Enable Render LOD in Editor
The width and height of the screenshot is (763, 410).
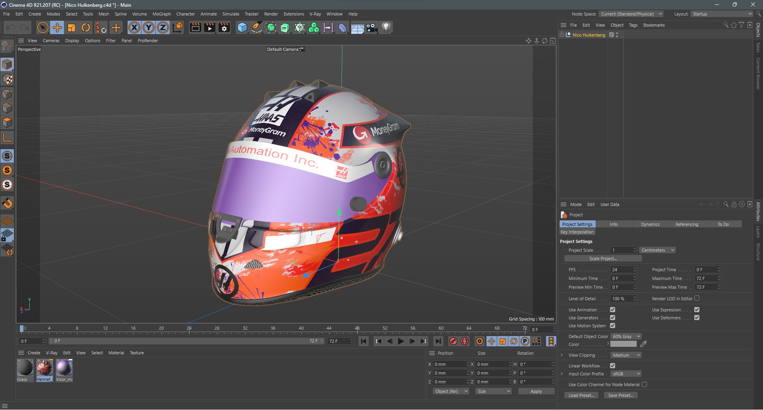(x=697, y=298)
